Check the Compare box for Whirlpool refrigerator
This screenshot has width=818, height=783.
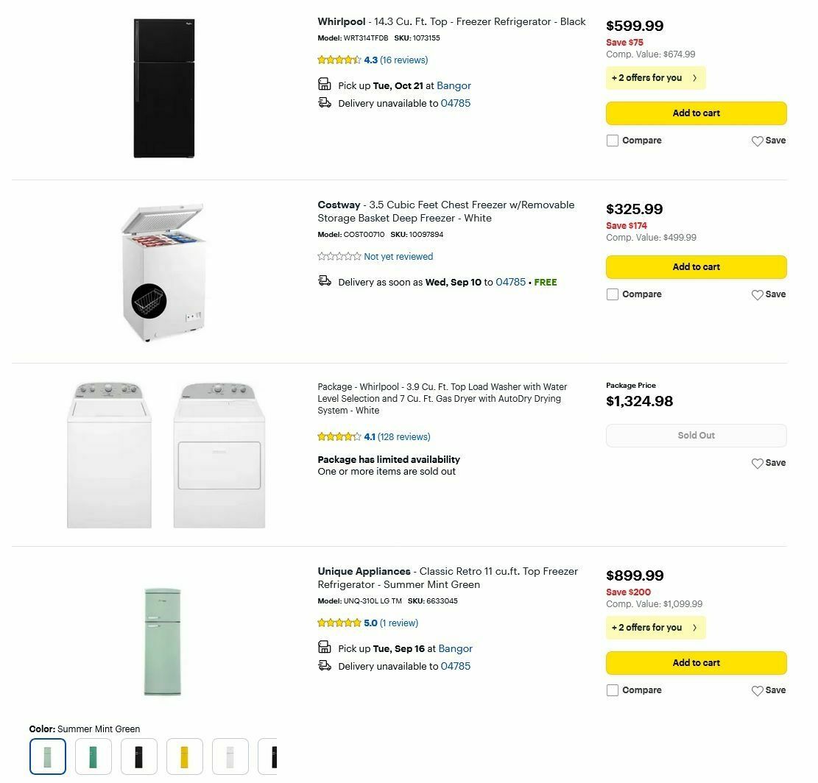[612, 140]
